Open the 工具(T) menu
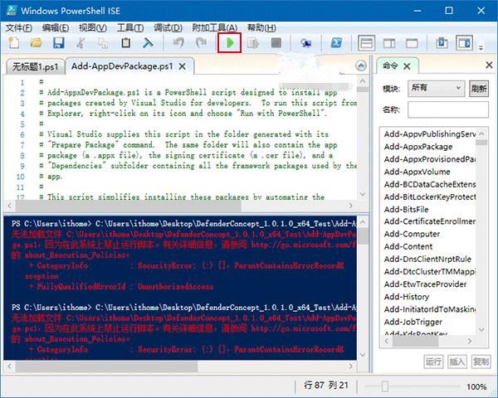This screenshot has width=498, height=398. tap(130, 28)
